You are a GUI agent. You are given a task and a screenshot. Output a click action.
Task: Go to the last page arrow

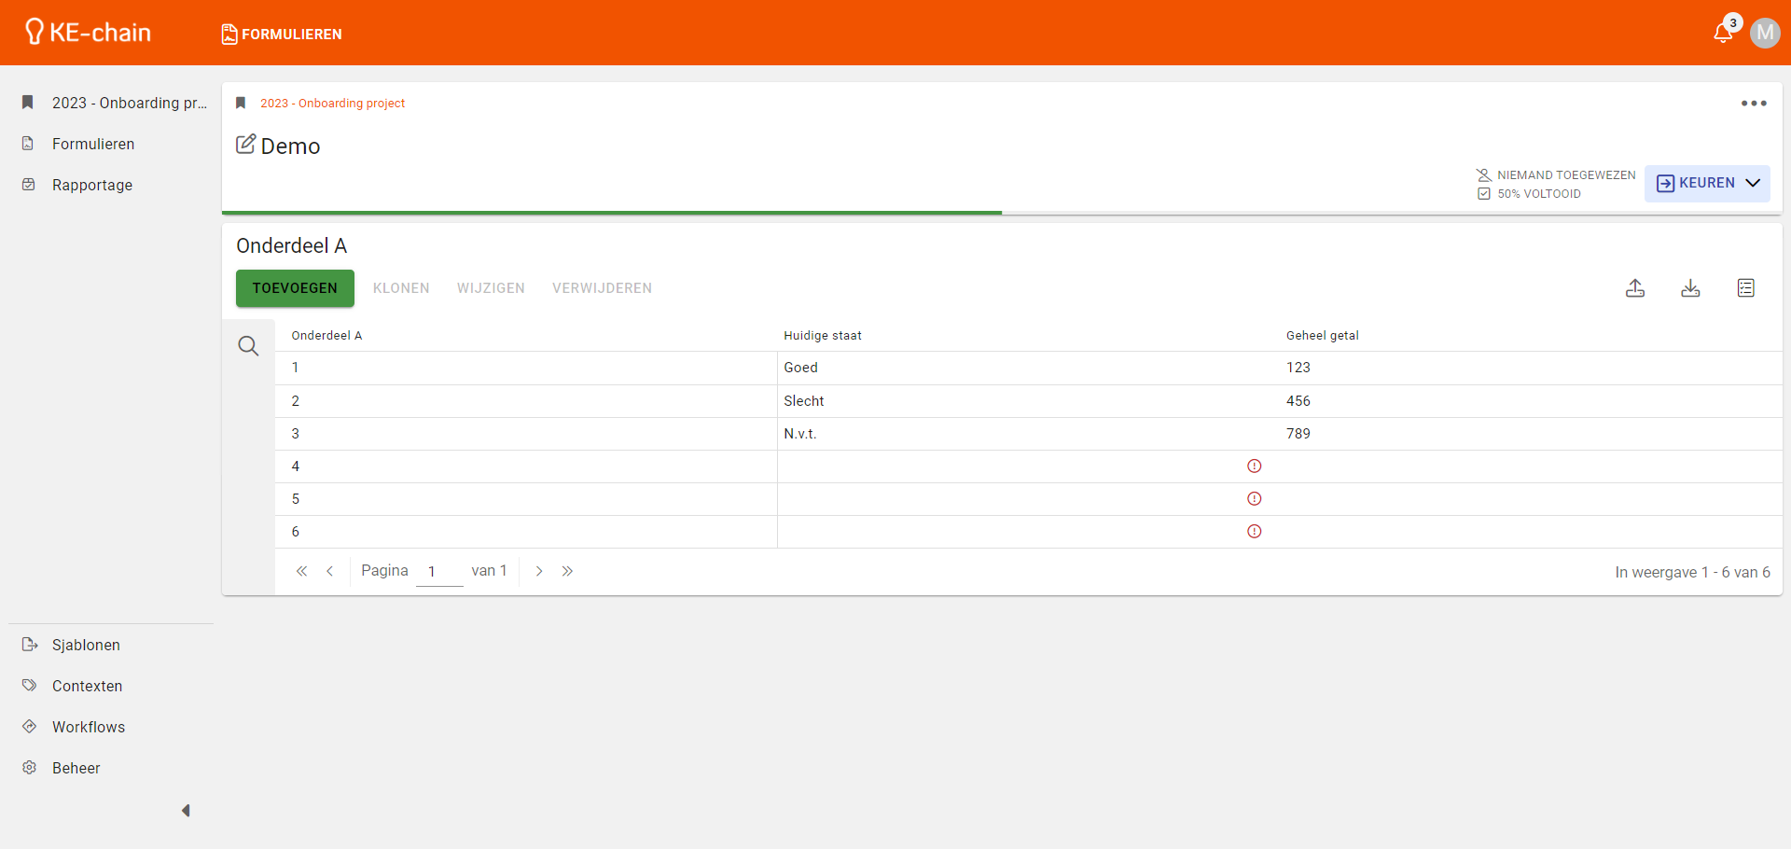point(567,571)
